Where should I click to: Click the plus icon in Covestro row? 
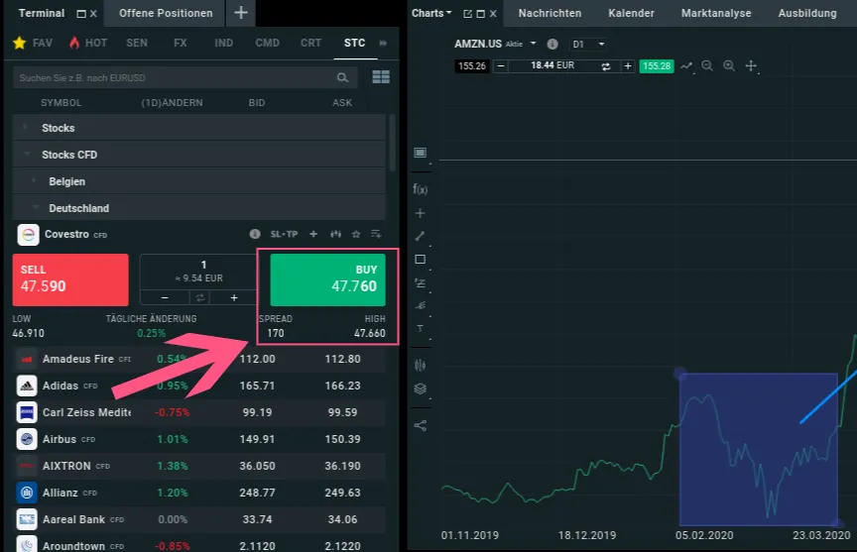pos(313,234)
